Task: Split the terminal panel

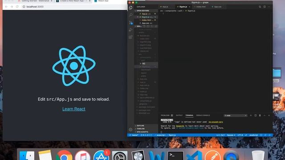Action: click(255, 116)
